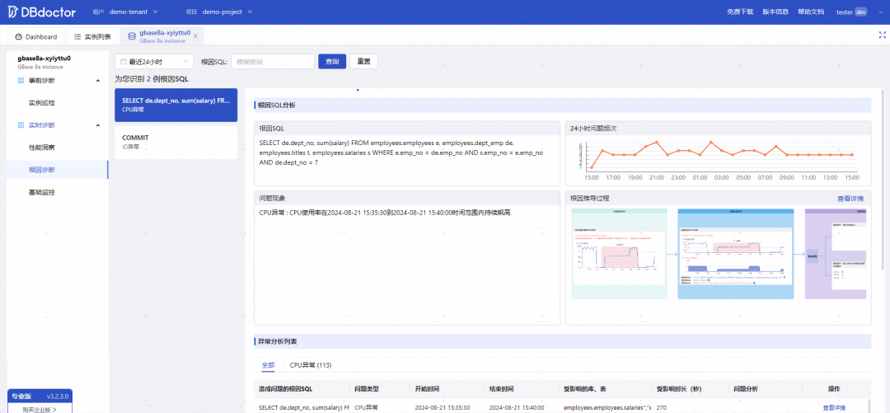Click the 270 duration cell
This screenshot has height=413, width=890.
click(661, 407)
